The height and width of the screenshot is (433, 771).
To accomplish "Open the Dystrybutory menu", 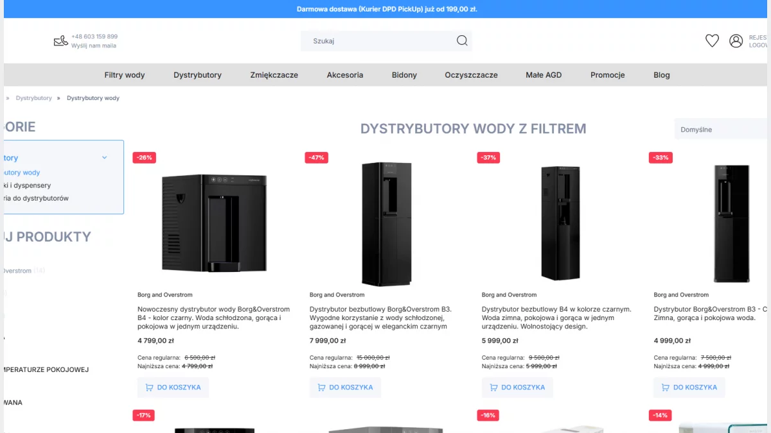I will point(197,75).
